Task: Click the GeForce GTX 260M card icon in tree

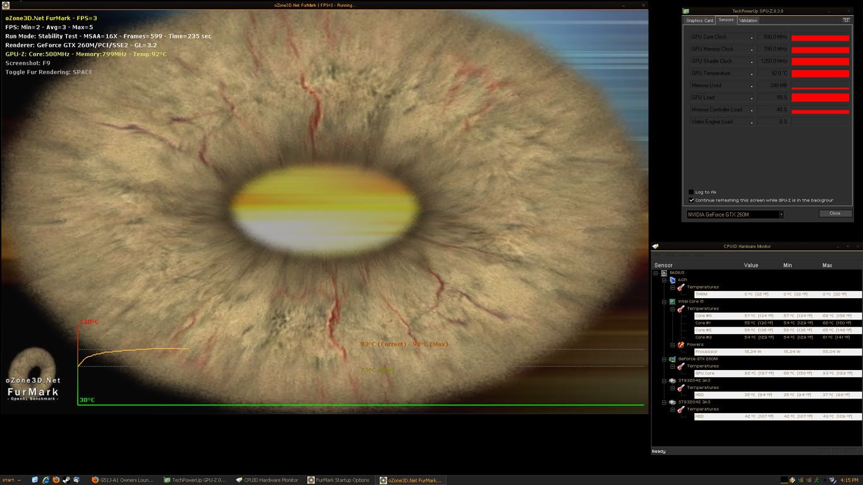Action: [673, 359]
